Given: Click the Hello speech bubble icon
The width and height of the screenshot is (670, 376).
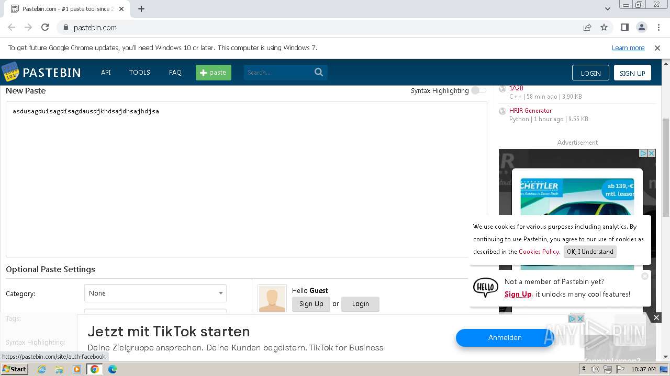Looking at the screenshot, I should 486,287.
